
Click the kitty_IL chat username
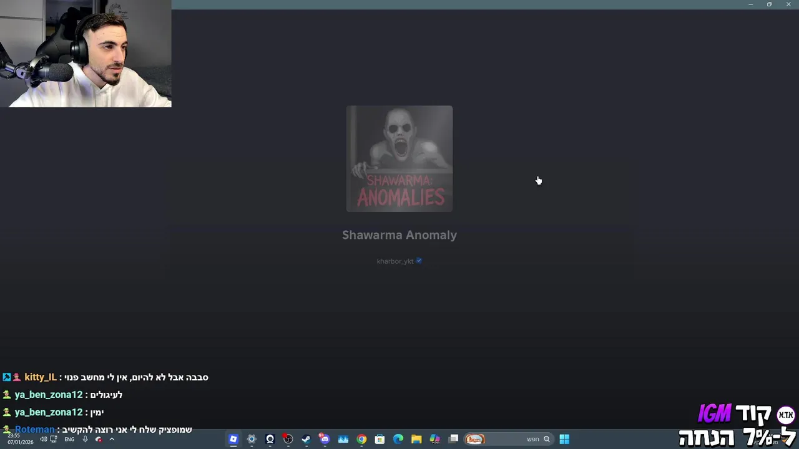pos(41,377)
